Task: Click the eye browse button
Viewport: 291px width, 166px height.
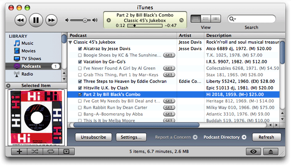Action: [253, 152]
